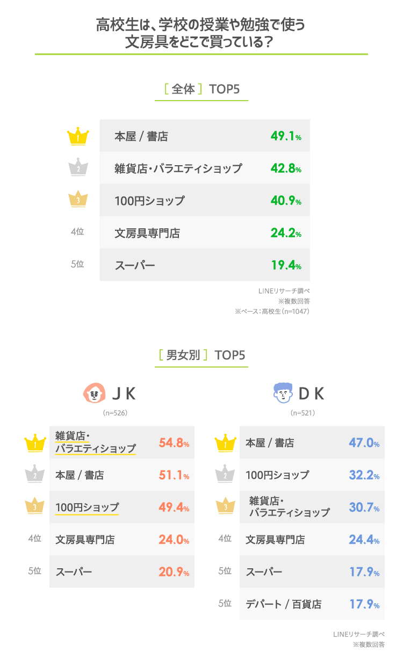
Task: Click the スーパー row showing 19.4%
Action: pyautogui.click(x=204, y=265)
